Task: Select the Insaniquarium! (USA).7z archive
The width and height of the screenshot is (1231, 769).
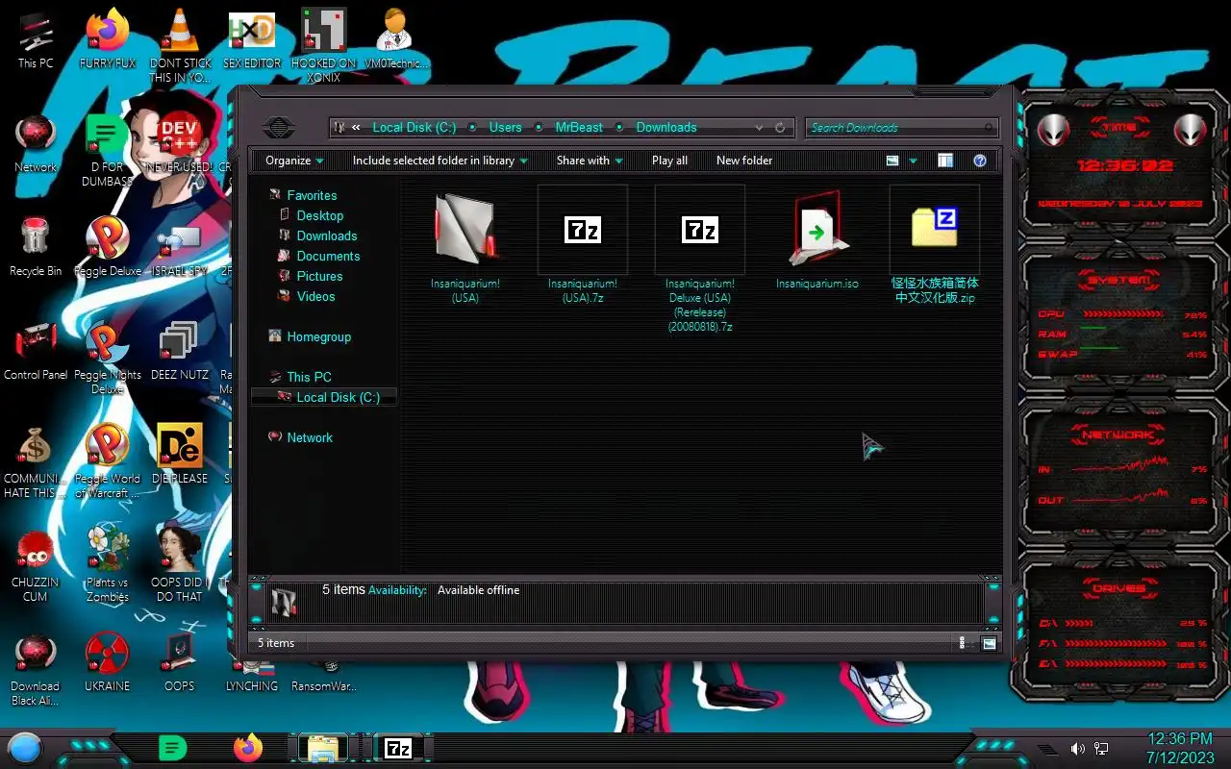Action: point(583,244)
